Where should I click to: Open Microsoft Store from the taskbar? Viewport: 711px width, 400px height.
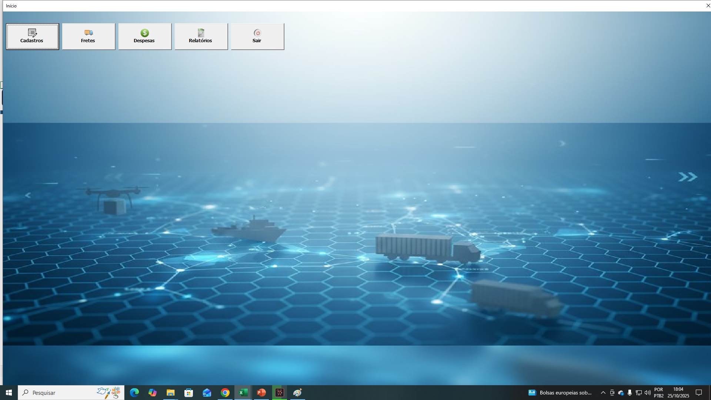pyautogui.click(x=189, y=393)
